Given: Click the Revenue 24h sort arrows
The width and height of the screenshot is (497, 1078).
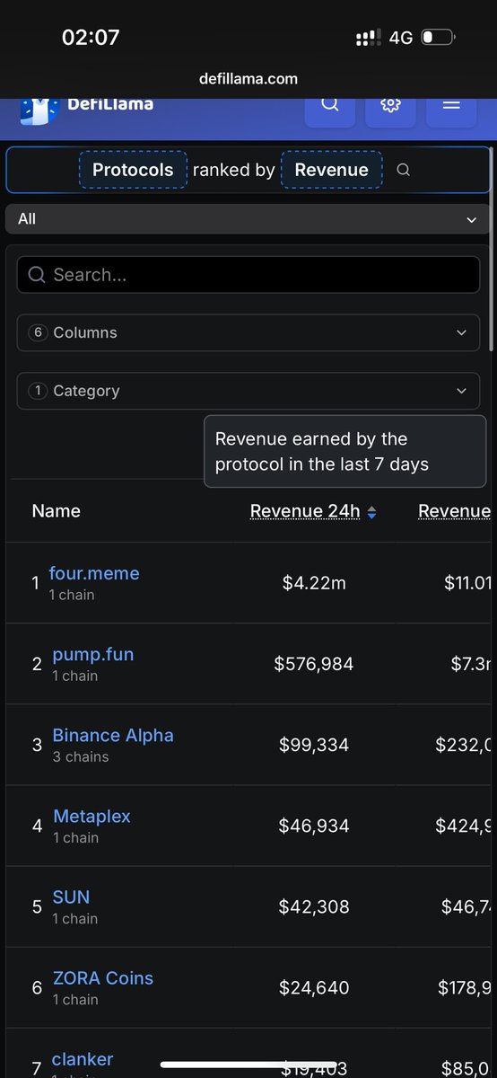Looking at the screenshot, I should pyautogui.click(x=371, y=512).
